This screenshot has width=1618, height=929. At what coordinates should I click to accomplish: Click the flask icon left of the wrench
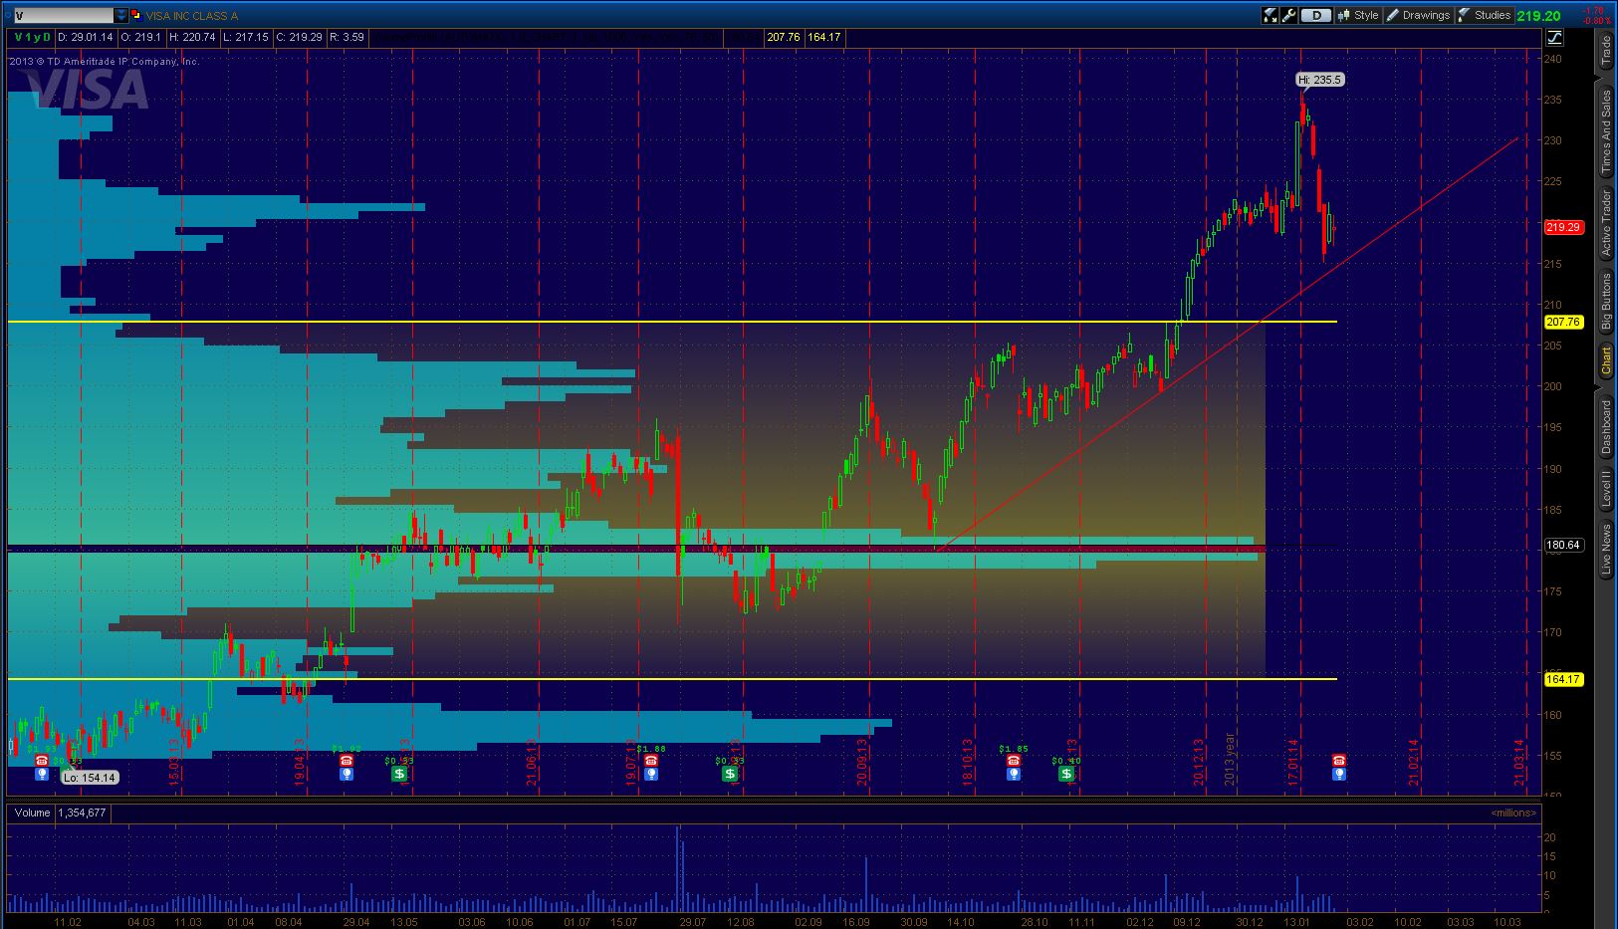tap(1271, 15)
